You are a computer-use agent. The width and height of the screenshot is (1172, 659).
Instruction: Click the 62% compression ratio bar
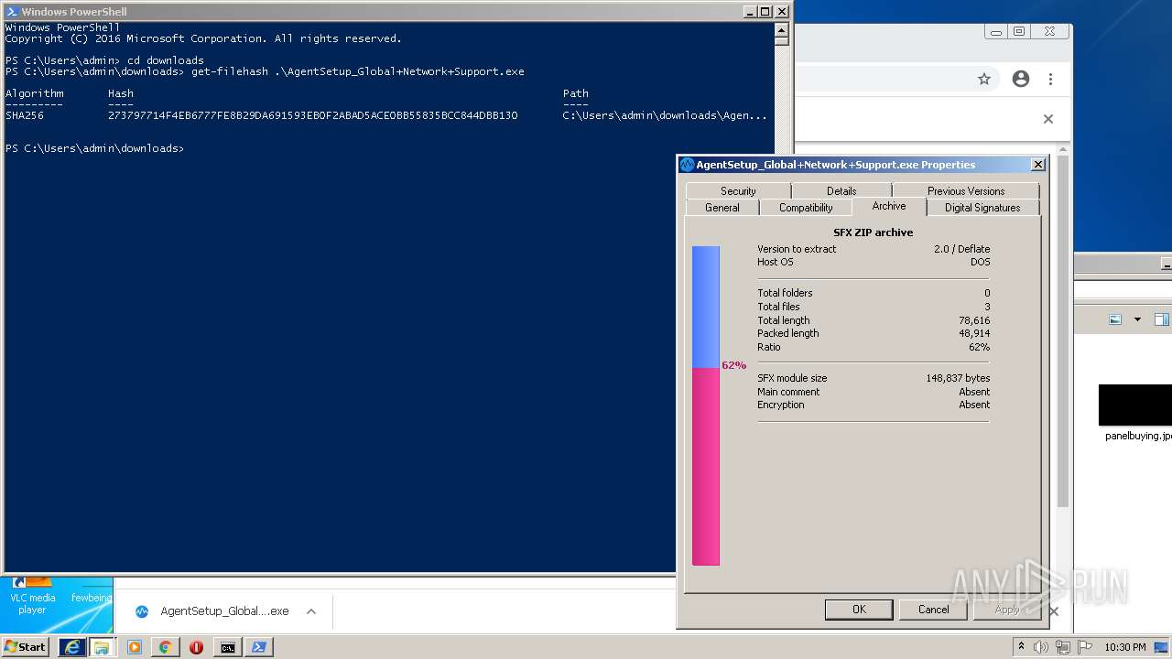click(x=706, y=405)
